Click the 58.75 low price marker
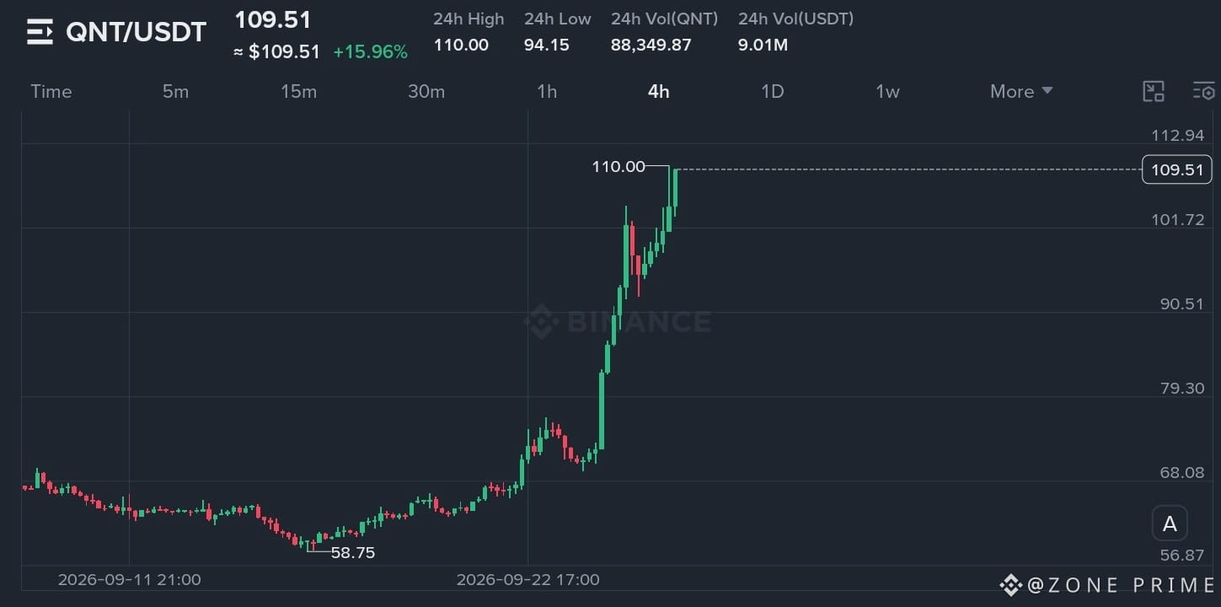This screenshot has height=607, width=1221. pyautogui.click(x=353, y=553)
